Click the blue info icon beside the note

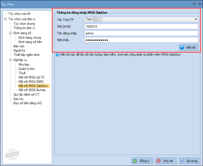(x=57, y=55)
